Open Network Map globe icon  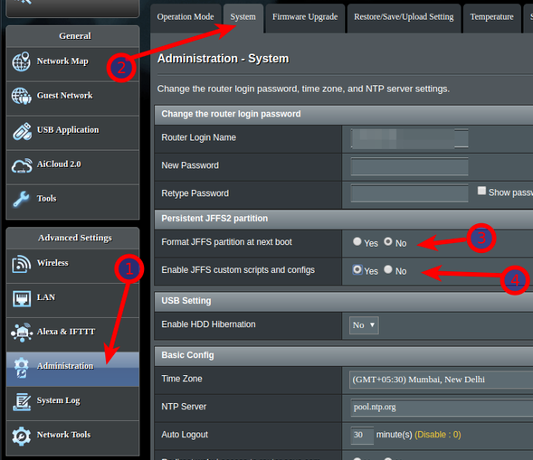pyautogui.click(x=22, y=61)
